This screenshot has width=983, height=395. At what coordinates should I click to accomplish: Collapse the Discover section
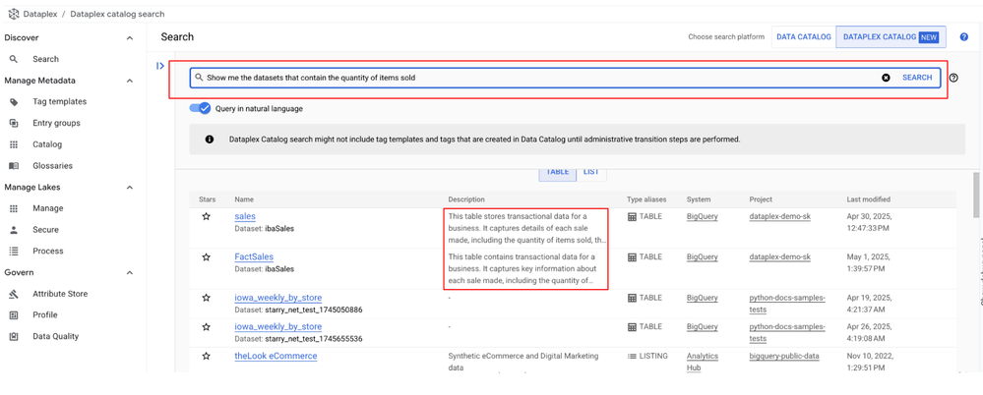tap(130, 38)
